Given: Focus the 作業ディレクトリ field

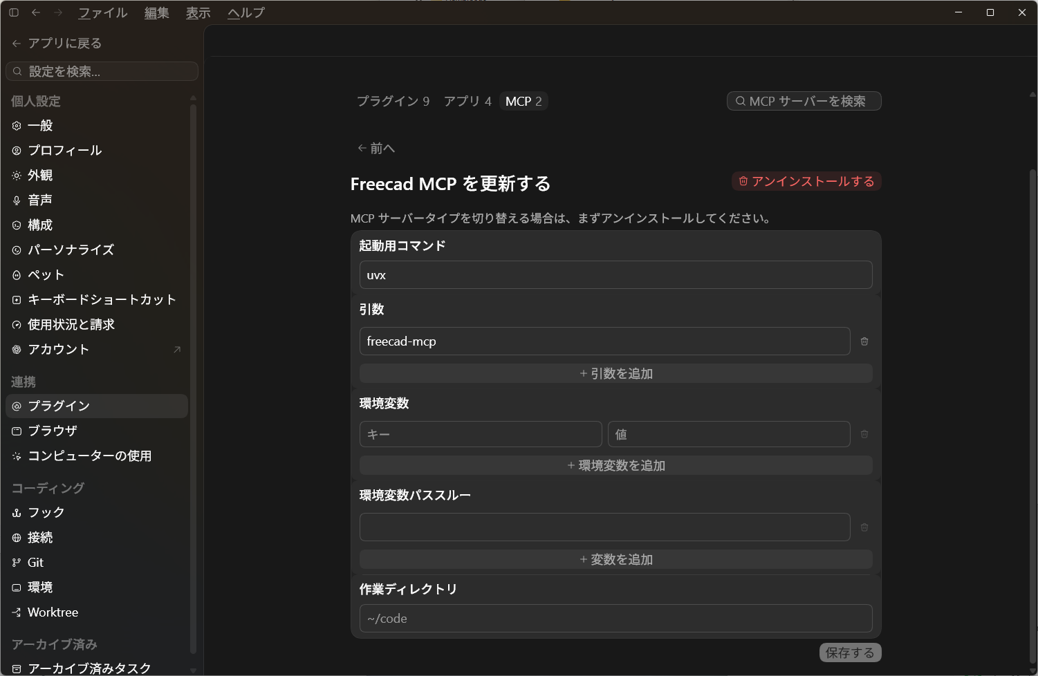Looking at the screenshot, I should click(616, 618).
